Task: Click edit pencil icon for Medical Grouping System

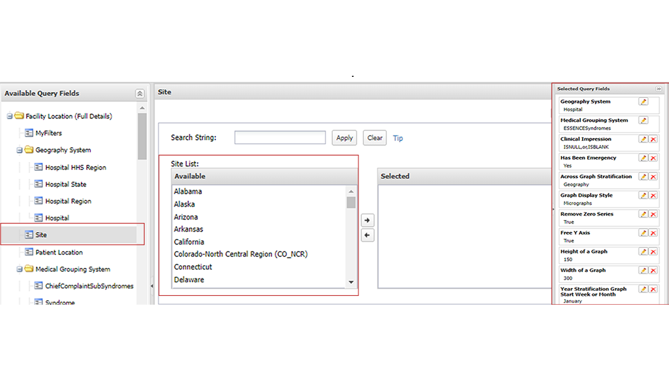Action: 643,120
